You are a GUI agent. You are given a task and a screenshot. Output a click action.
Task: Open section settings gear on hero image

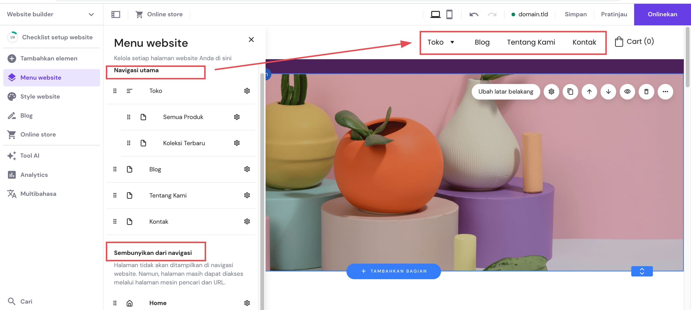coord(551,92)
